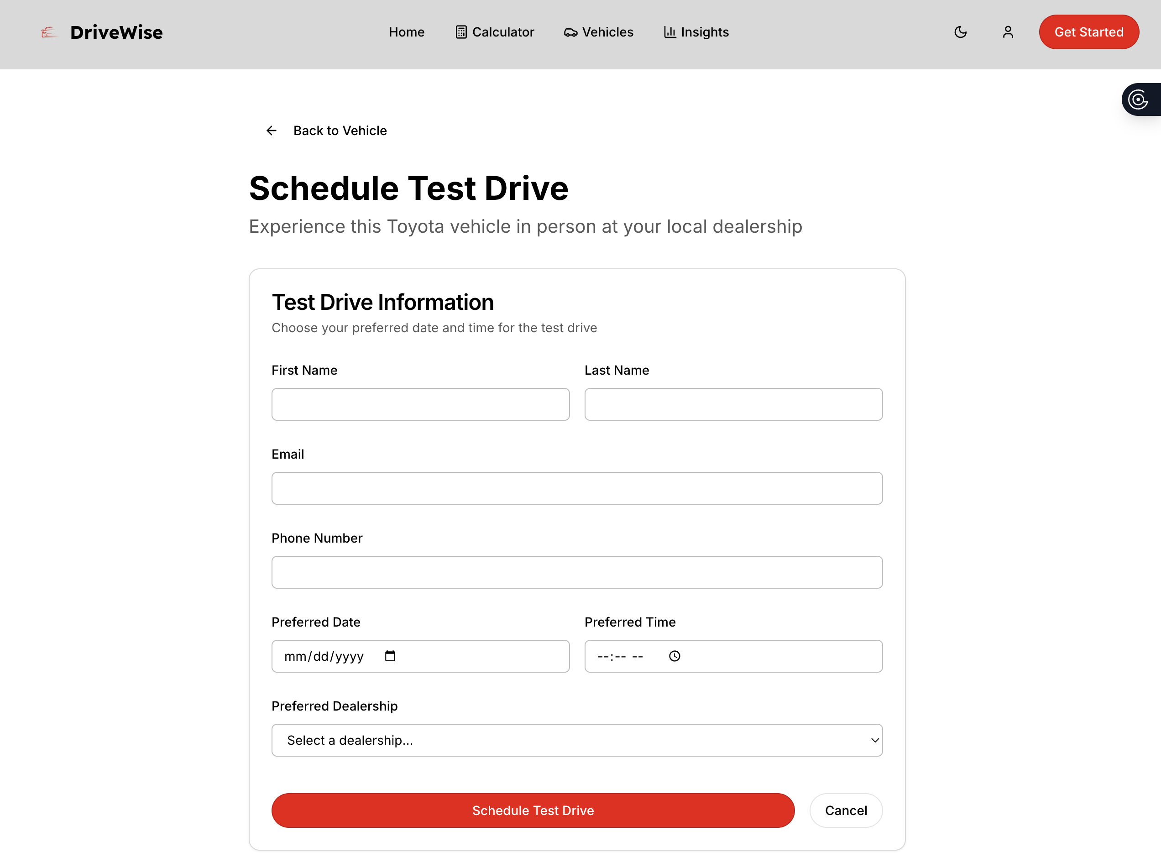This screenshot has width=1161, height=868.
Task: Go to the Insights page
Action: point(696,32)
